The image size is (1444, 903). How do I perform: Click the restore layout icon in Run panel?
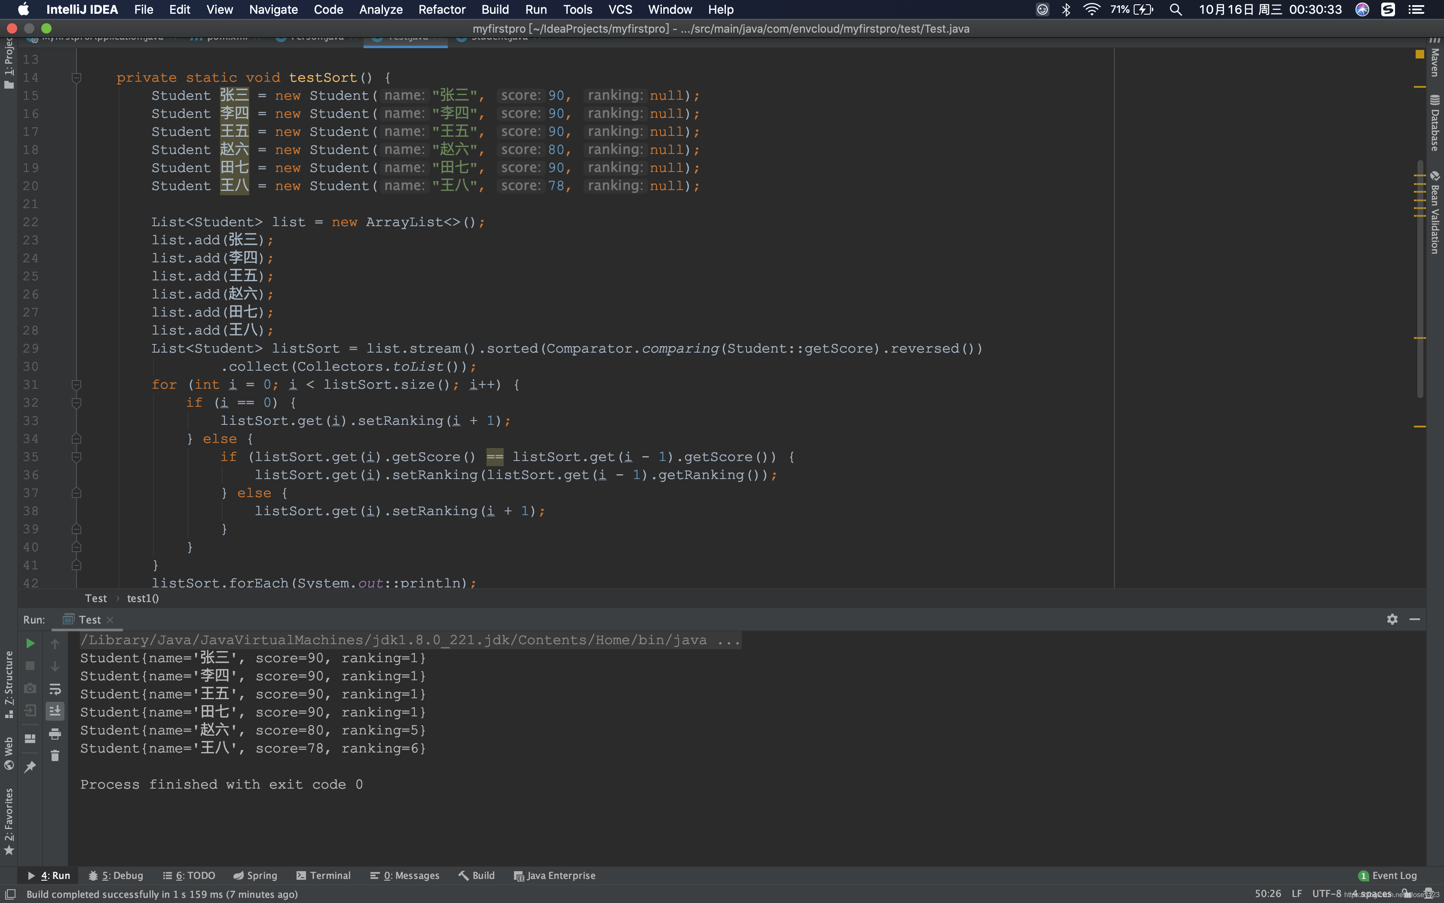[30, 739]
